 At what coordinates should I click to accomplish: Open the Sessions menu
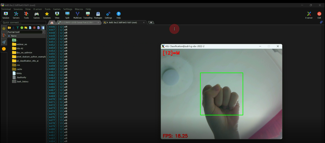pos(18,9)
